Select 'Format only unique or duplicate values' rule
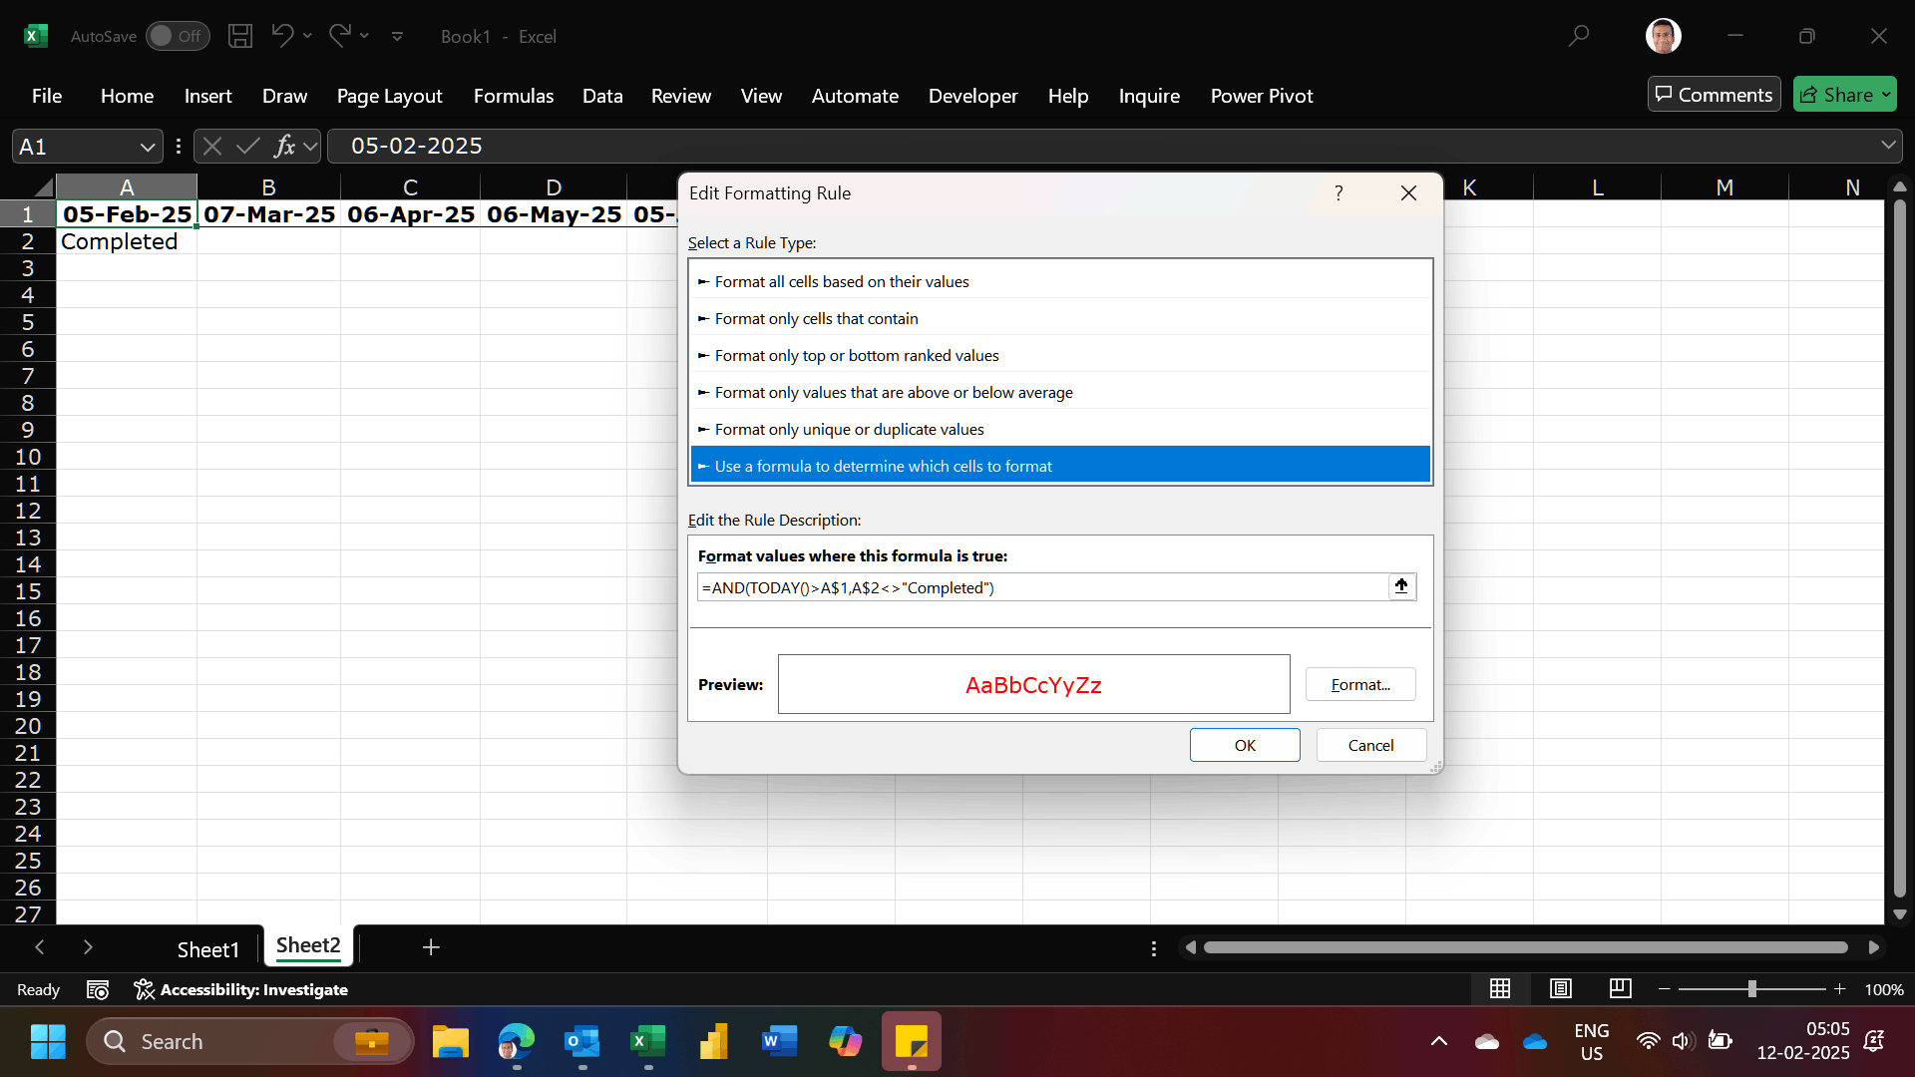 coord(1060,429)
